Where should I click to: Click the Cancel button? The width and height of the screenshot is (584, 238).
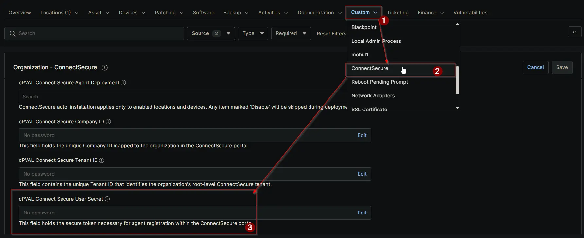pos(535,67)
